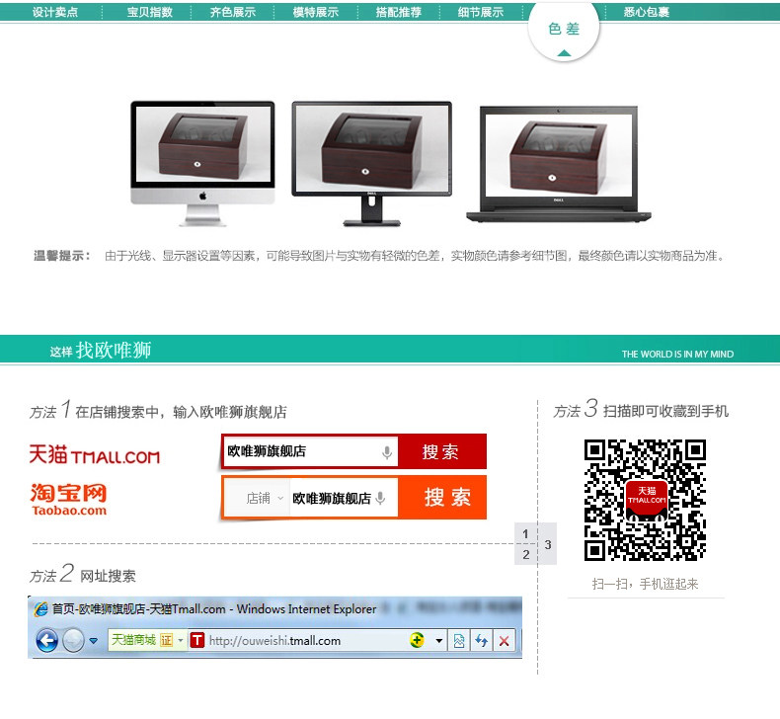Open the 悉心包裹 tab

click(646, 12)
